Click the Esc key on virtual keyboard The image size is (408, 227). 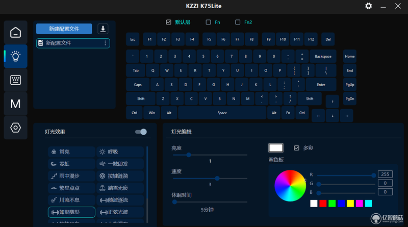(133, 39)
